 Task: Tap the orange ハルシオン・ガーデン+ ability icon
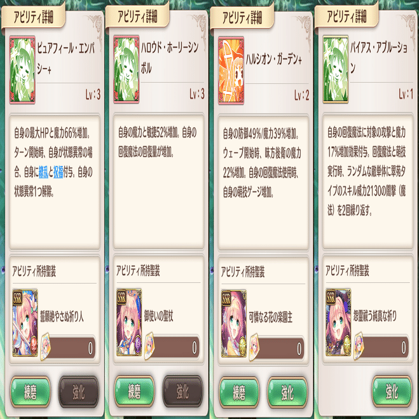pos(231,71)
